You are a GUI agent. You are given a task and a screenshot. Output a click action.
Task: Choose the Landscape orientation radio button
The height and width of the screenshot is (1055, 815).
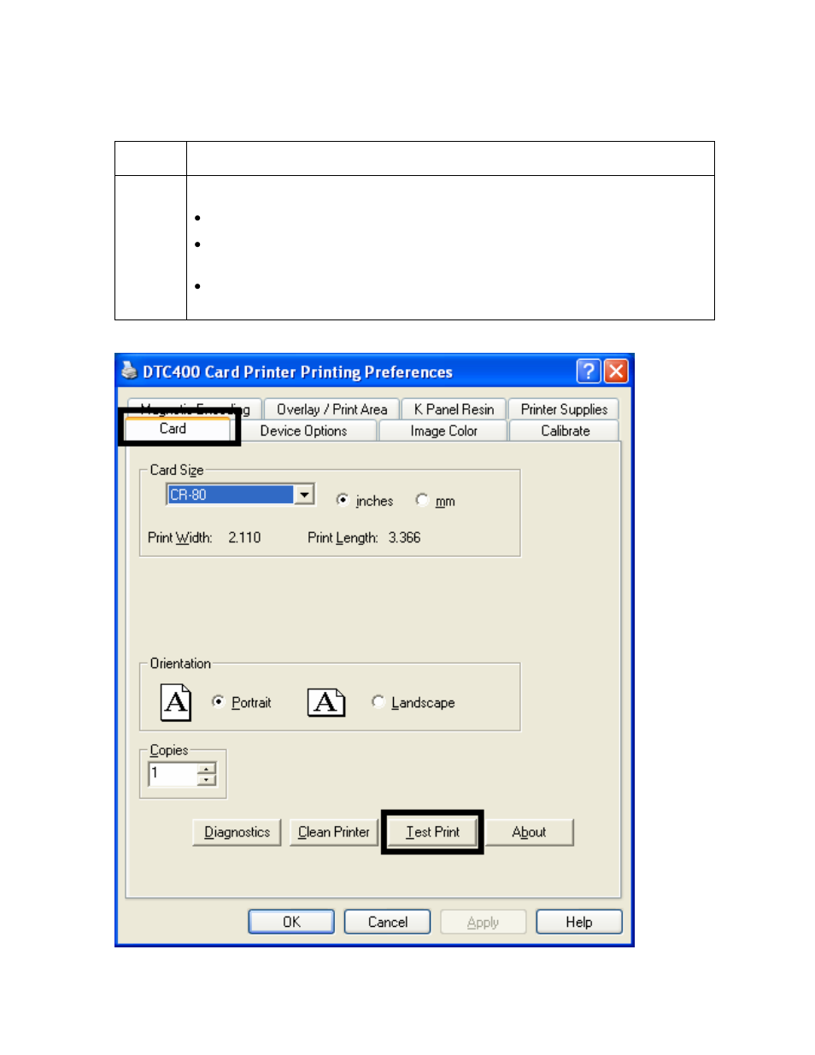coord(378,701)
